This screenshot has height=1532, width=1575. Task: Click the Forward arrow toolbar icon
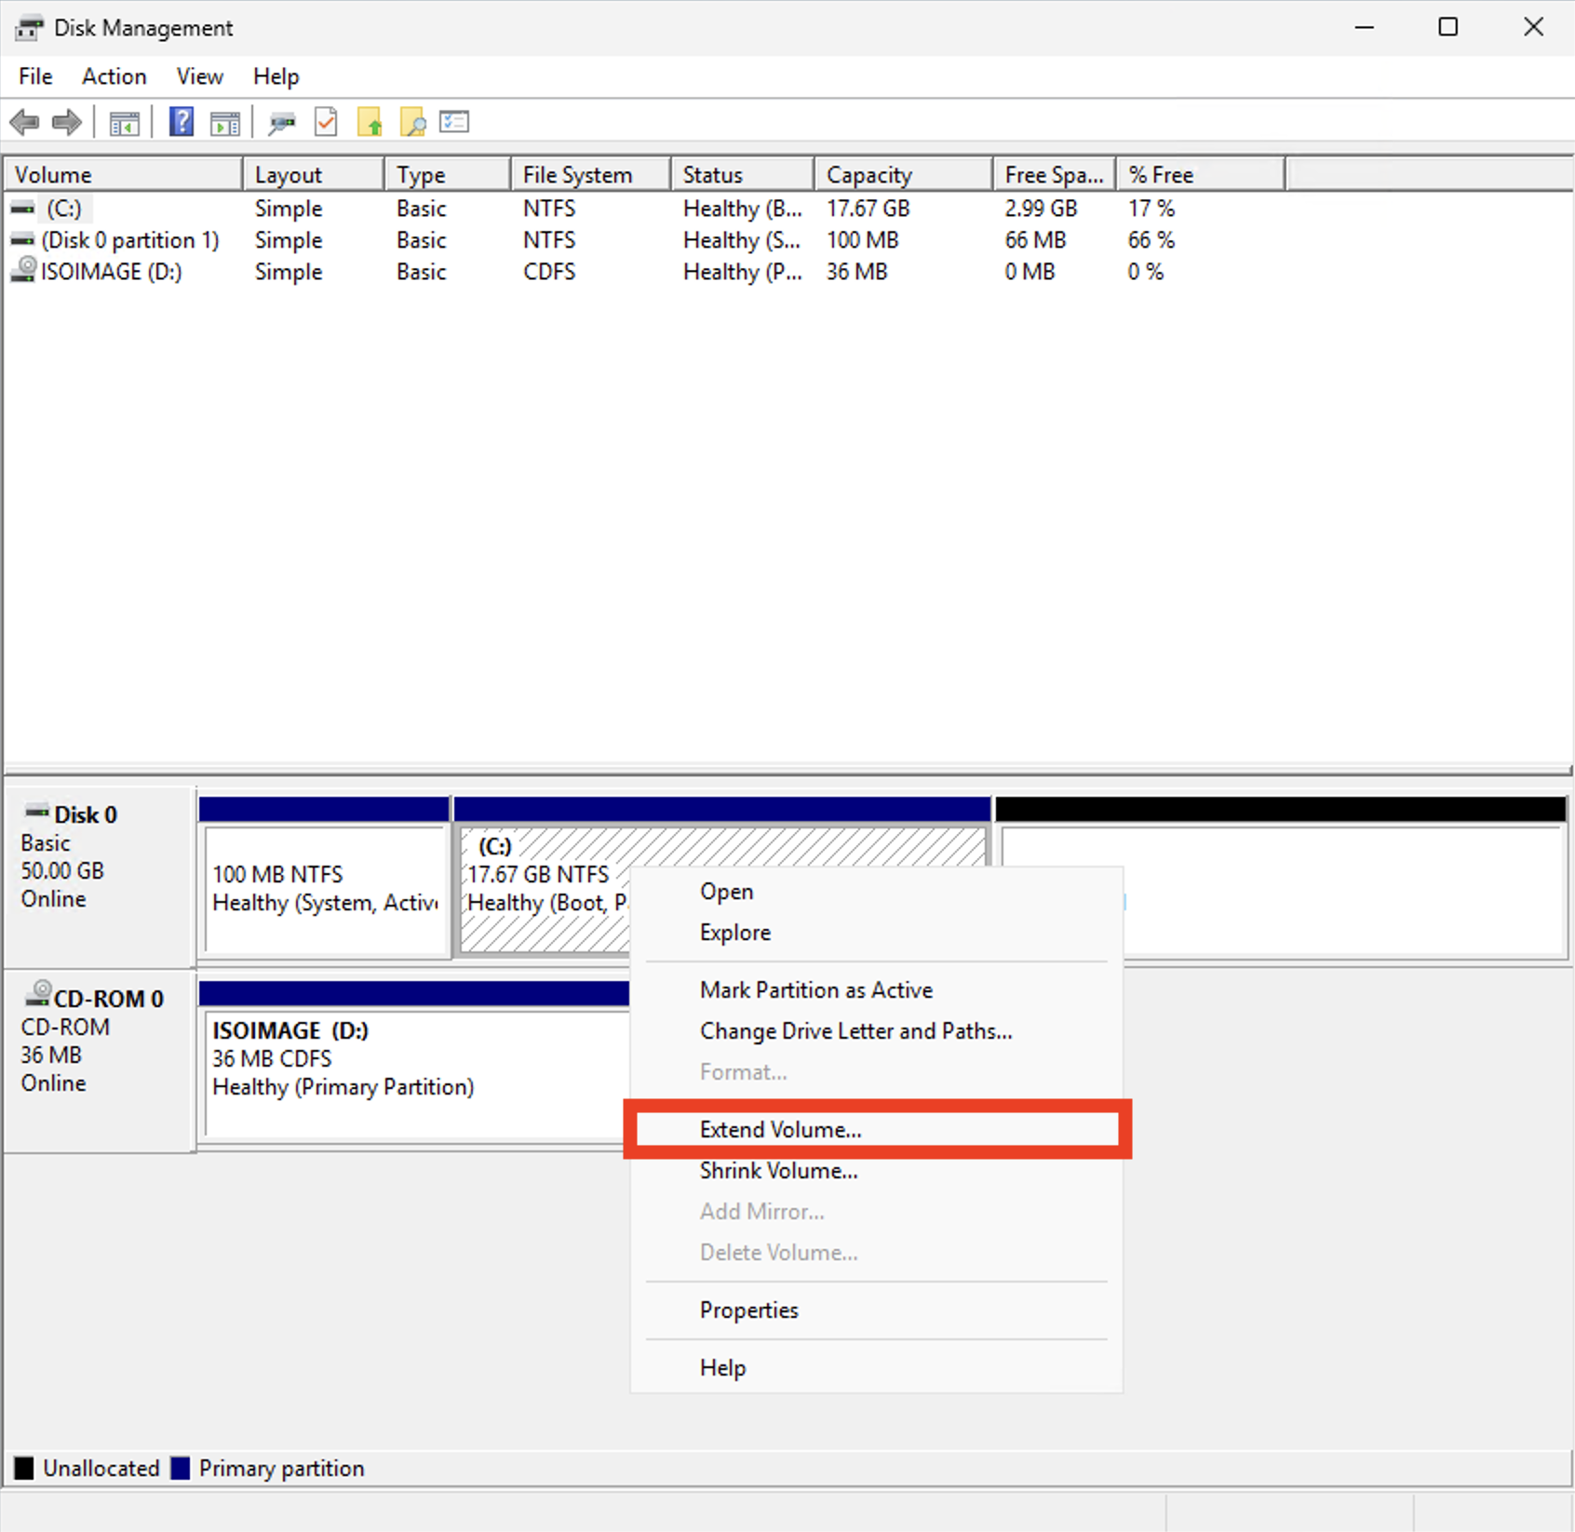[67, 122]
